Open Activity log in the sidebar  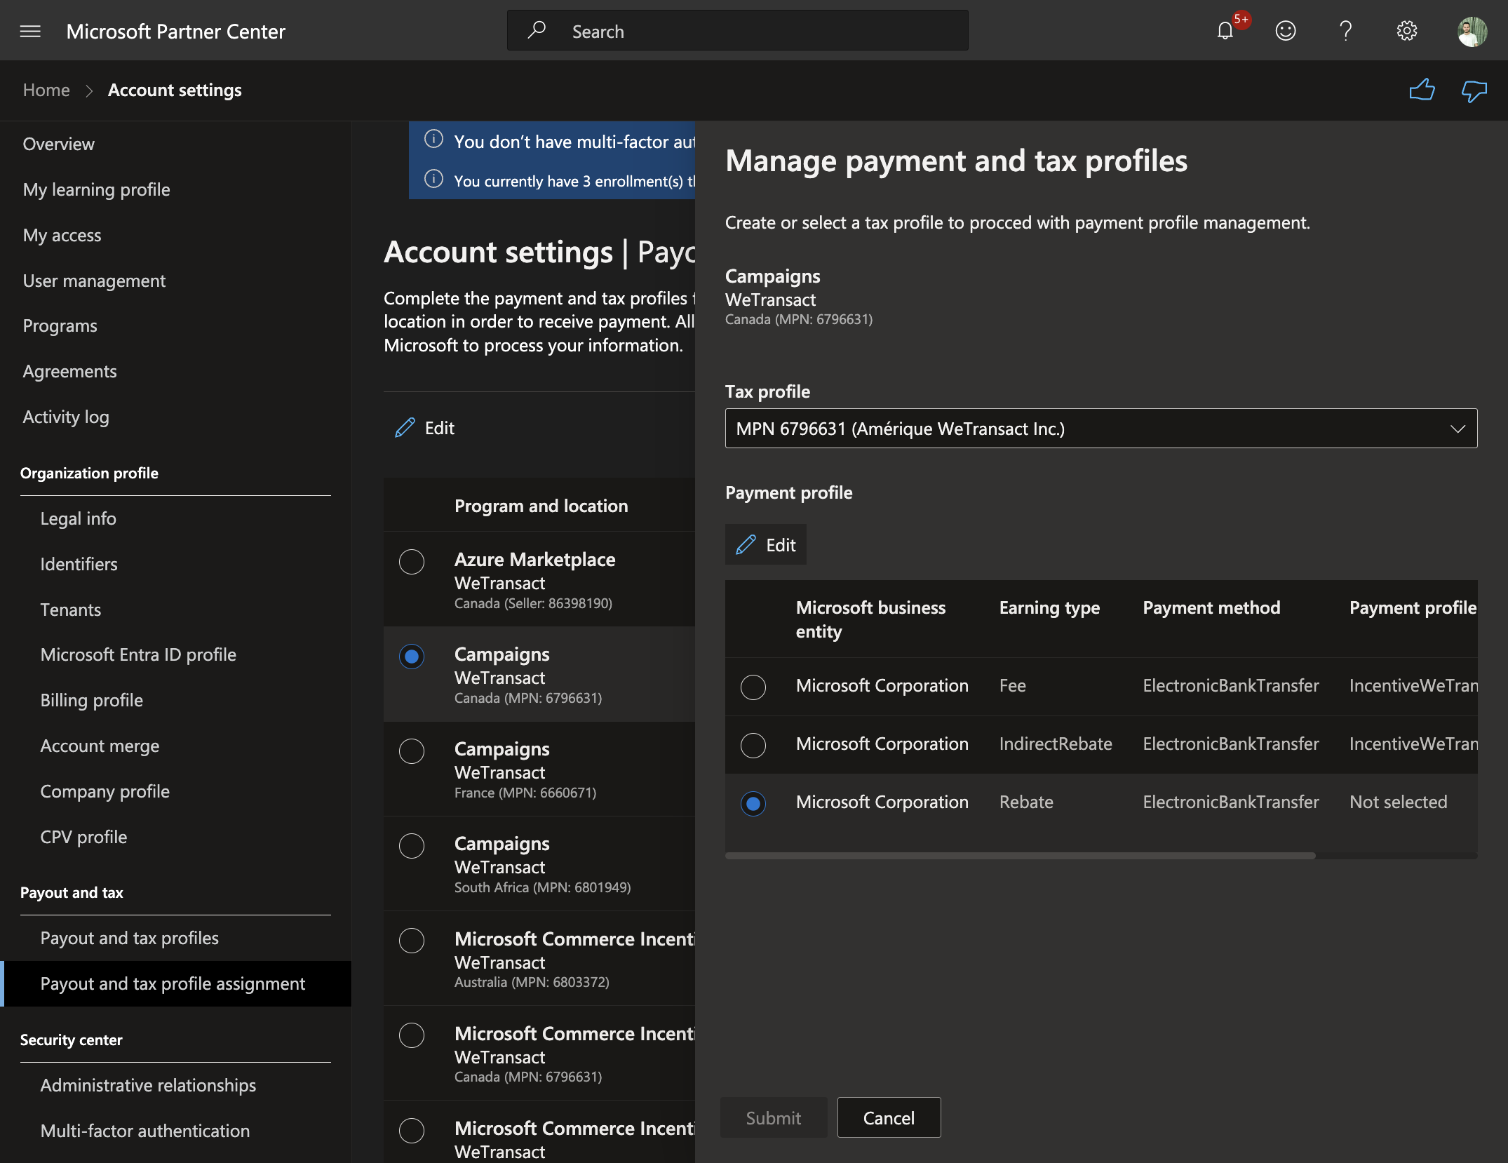tap(66, 417)
